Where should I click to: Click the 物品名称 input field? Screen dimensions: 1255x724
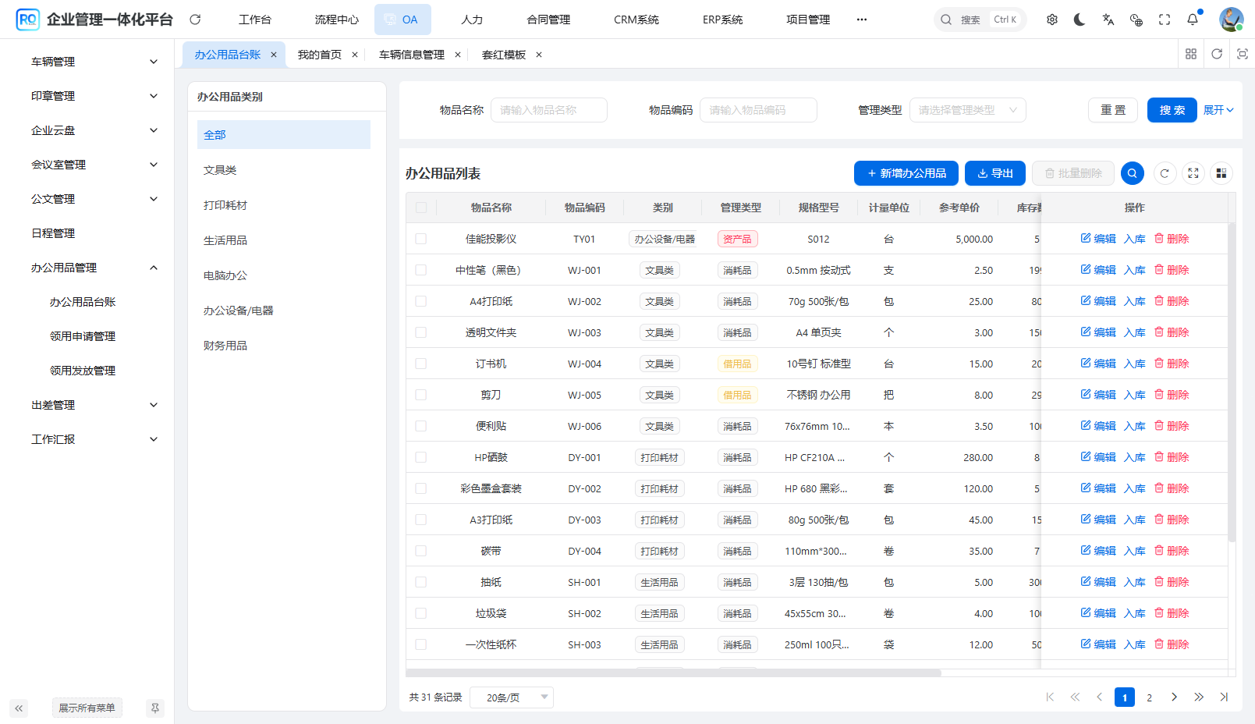(548, 110)
